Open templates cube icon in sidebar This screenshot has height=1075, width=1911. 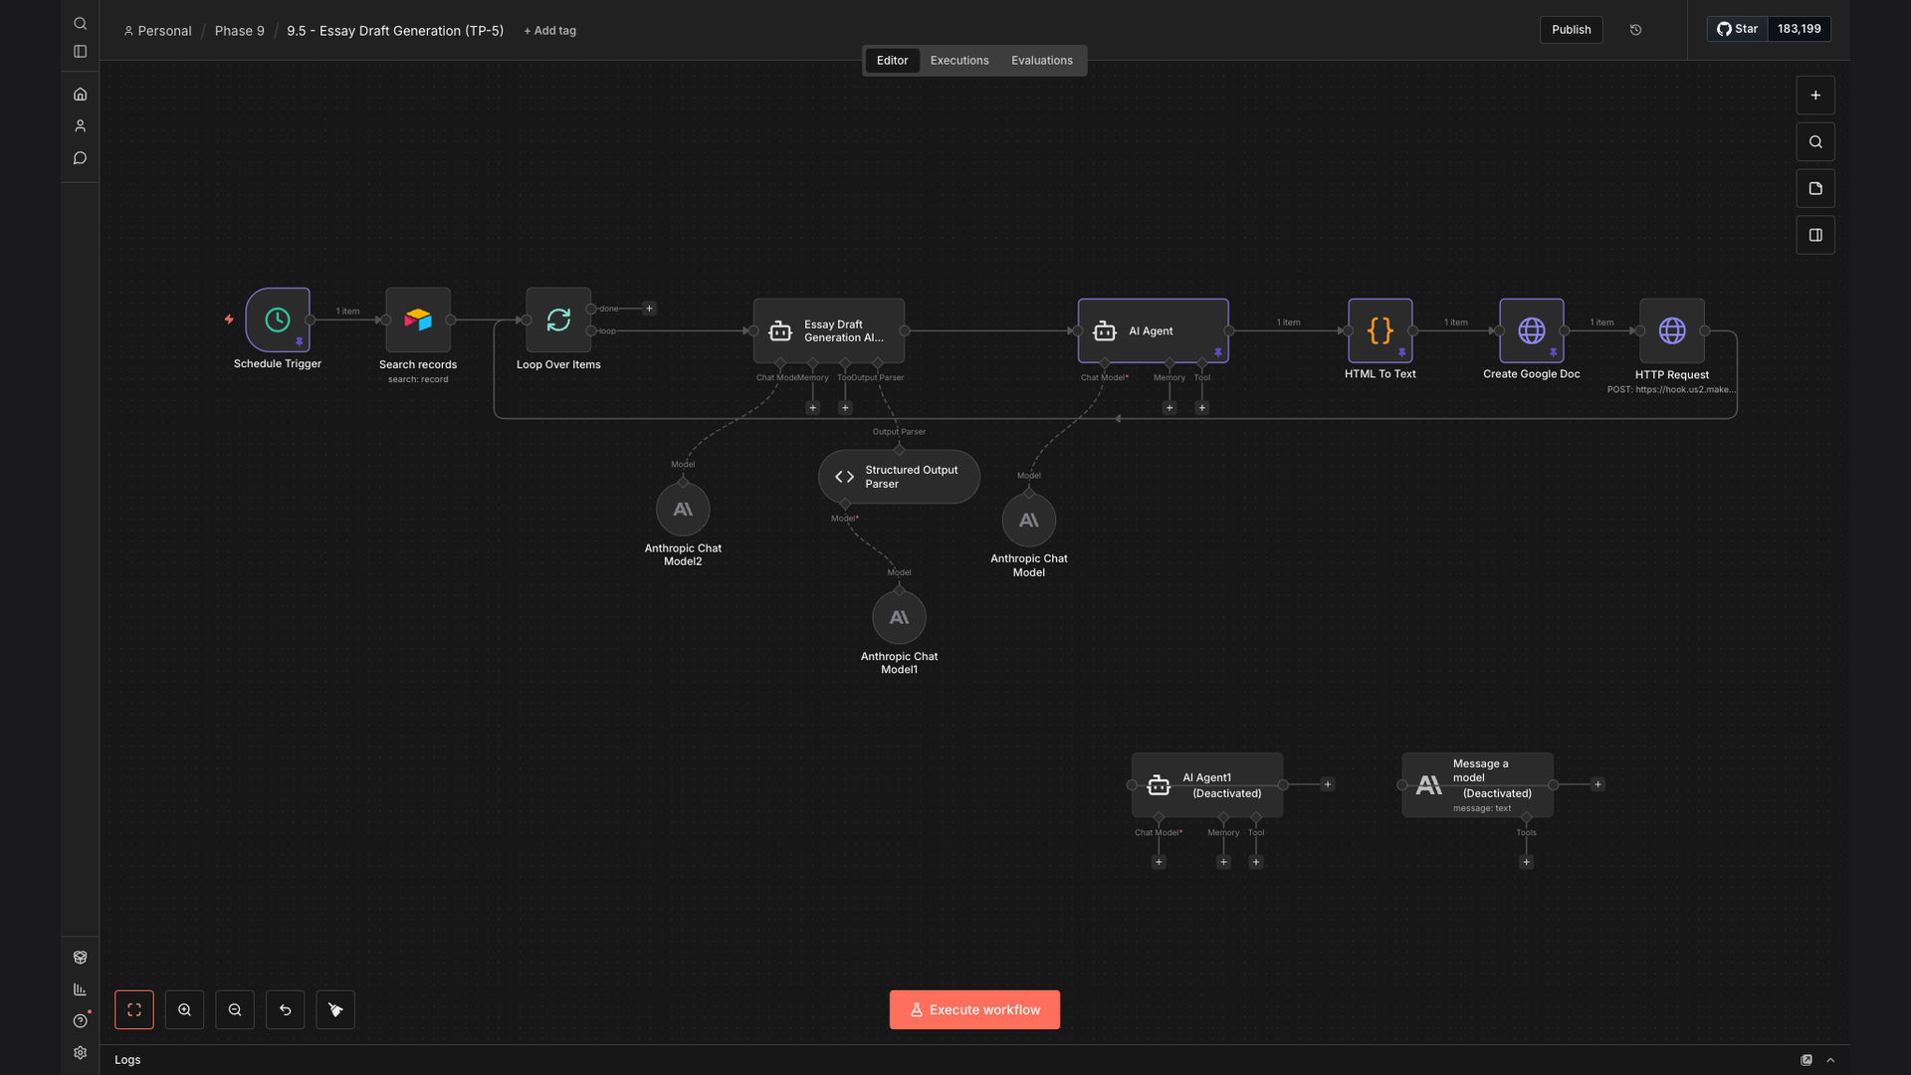pyautogui.click(x=80, y=957)
